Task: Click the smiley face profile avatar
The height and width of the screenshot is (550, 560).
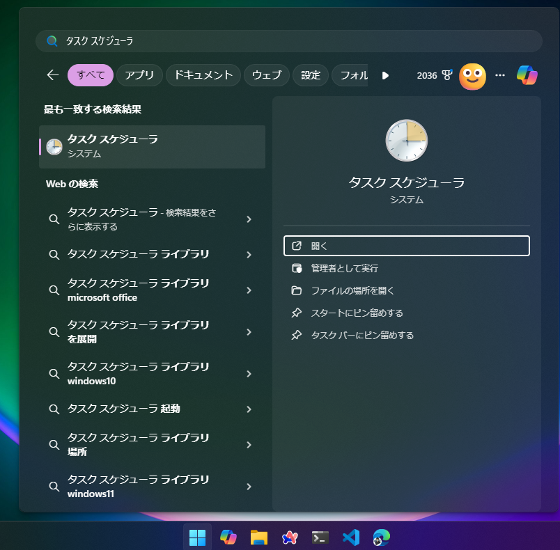Action: (472, 76)
